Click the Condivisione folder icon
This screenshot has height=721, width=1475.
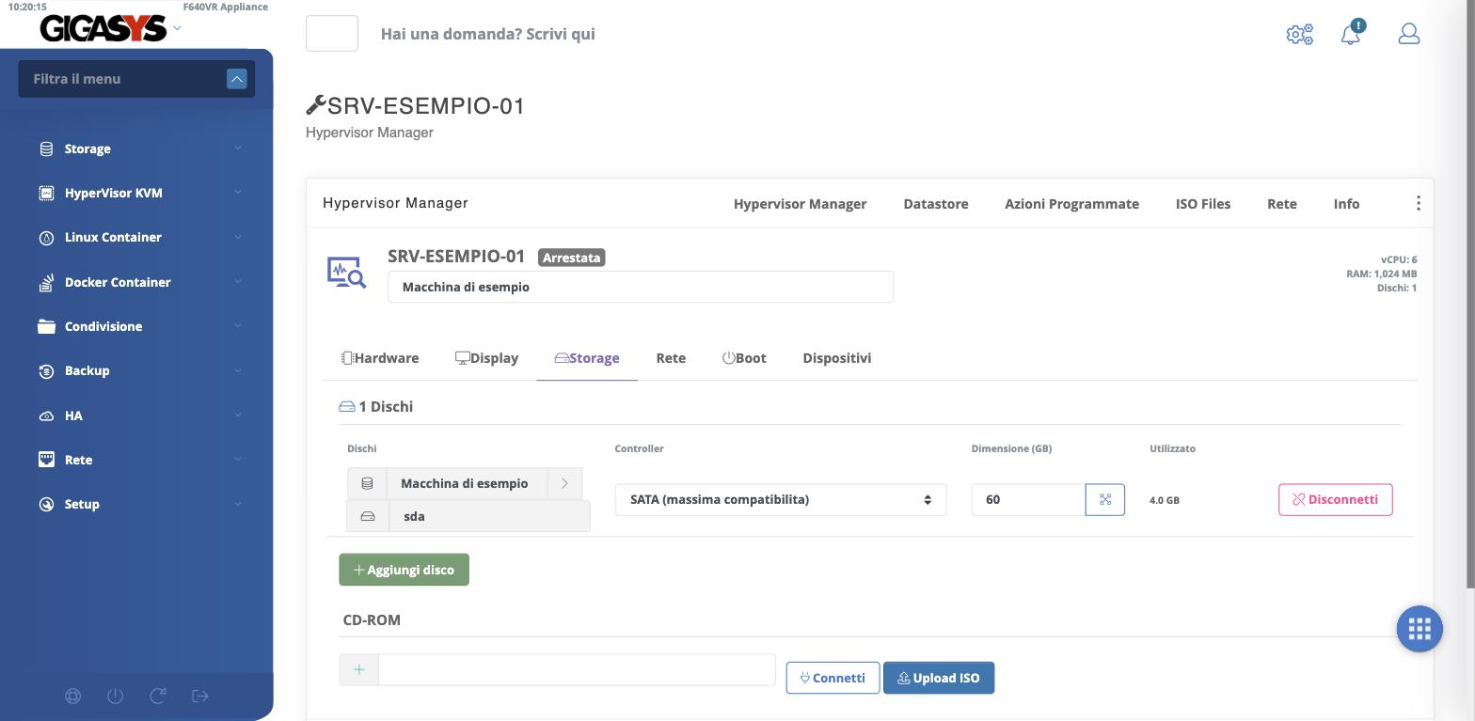(46, 326)
